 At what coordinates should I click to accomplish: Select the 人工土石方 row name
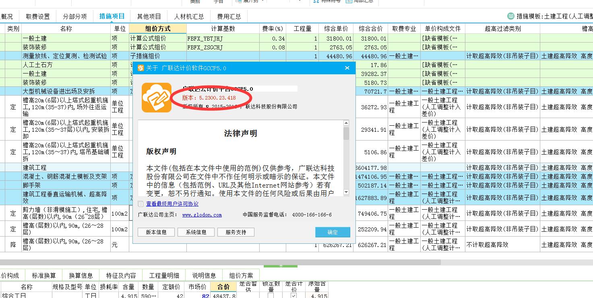[x=37, y=65]
